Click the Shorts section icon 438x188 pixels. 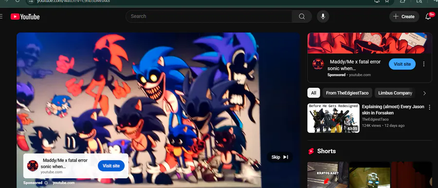pyautogui.click(x=311, y=151)
